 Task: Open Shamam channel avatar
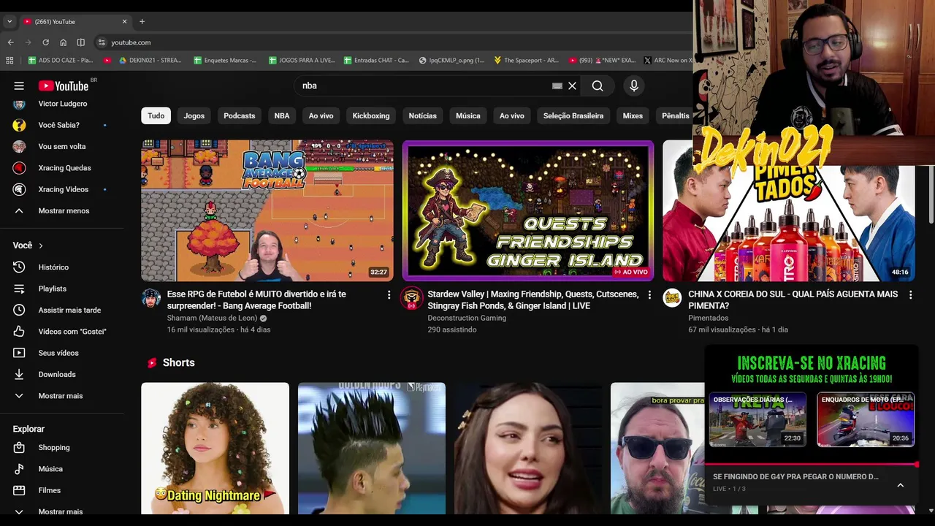coord(151,298)
